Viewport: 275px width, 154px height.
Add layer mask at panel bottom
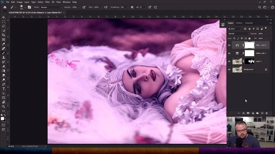click(248, 113)
